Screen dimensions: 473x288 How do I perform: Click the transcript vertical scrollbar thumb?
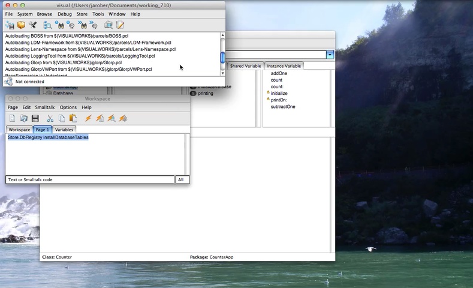click(222, 58)
